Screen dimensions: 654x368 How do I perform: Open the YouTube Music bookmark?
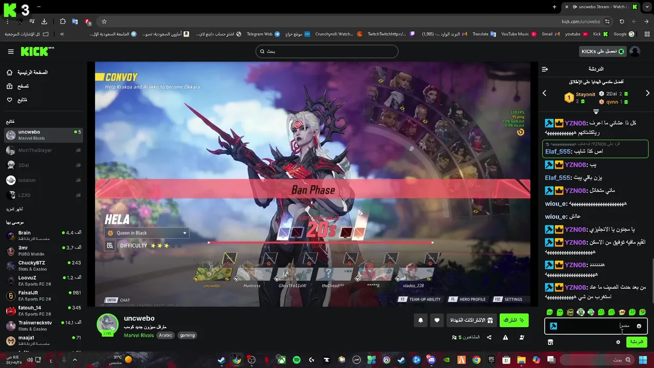[x=519, y=34]
